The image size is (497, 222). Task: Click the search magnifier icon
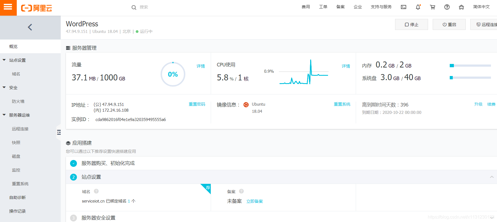tap(134, 7)
